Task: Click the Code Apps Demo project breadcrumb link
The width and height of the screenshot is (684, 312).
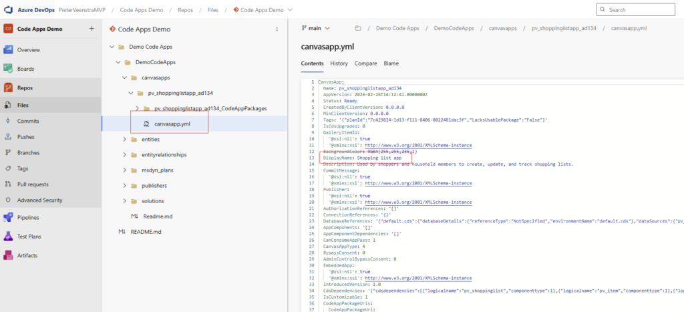Action: pyautogui.click(x=142, y=9)
